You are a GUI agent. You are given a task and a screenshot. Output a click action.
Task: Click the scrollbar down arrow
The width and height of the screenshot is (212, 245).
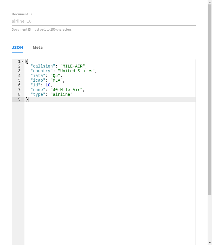click(210, 242)
